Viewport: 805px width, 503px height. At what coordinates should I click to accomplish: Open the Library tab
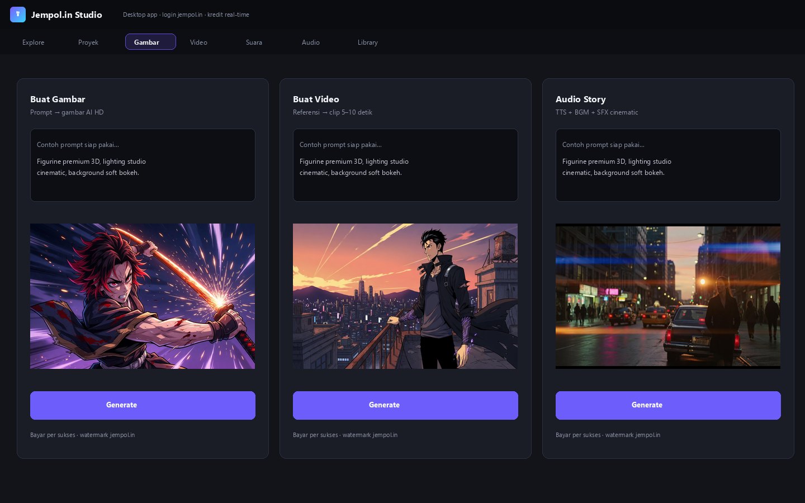[368, 42]
